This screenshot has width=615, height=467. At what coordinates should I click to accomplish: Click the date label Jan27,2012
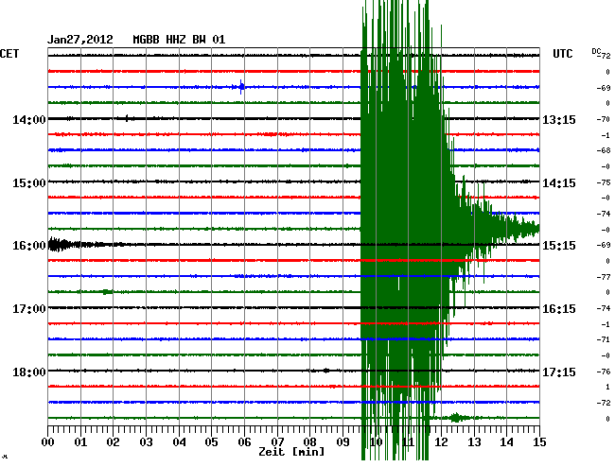pos(80,40)
